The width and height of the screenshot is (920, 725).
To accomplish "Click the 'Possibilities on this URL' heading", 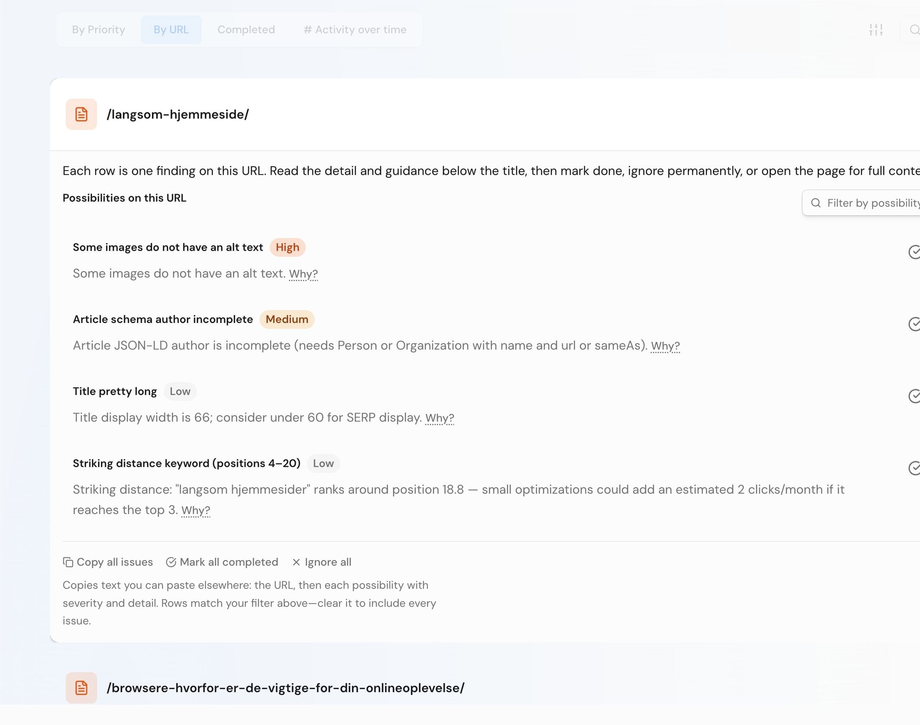I will (125, 198).
